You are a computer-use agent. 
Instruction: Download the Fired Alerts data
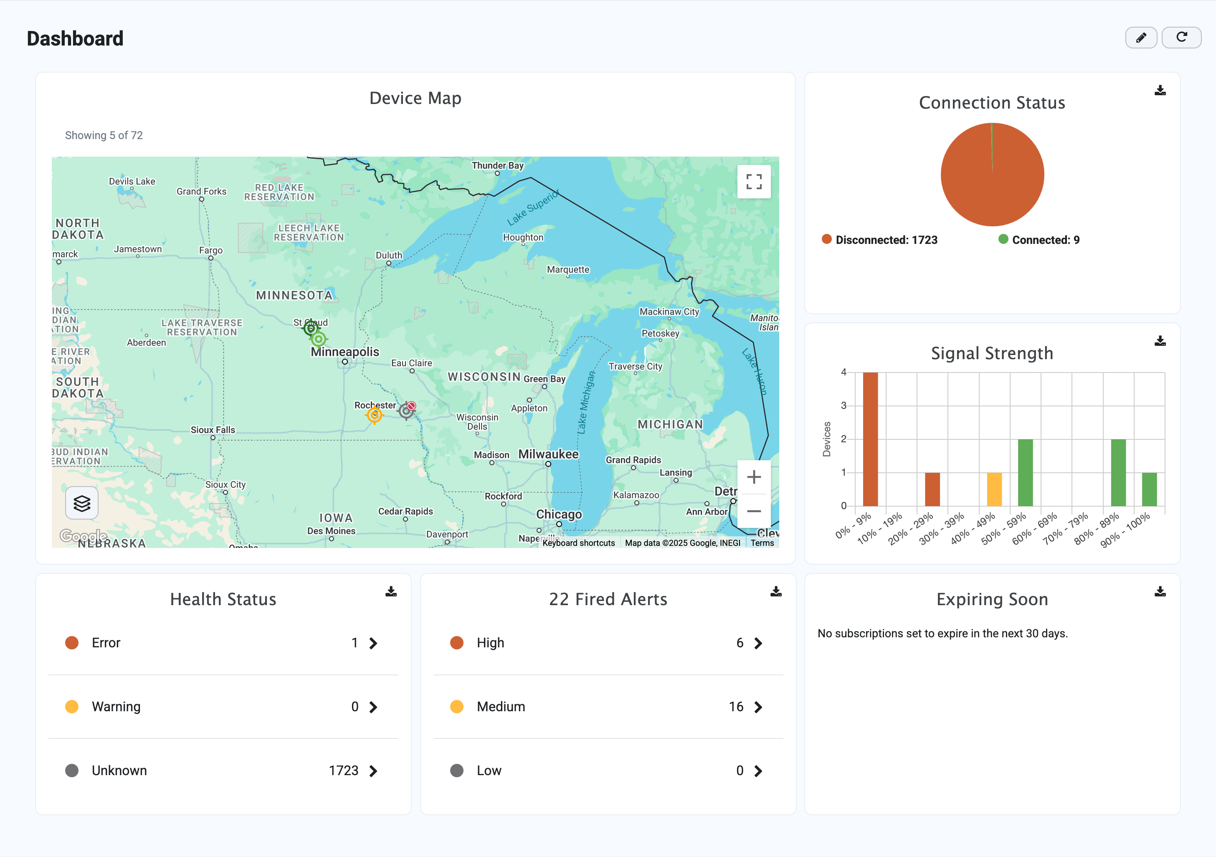[775, 592]
